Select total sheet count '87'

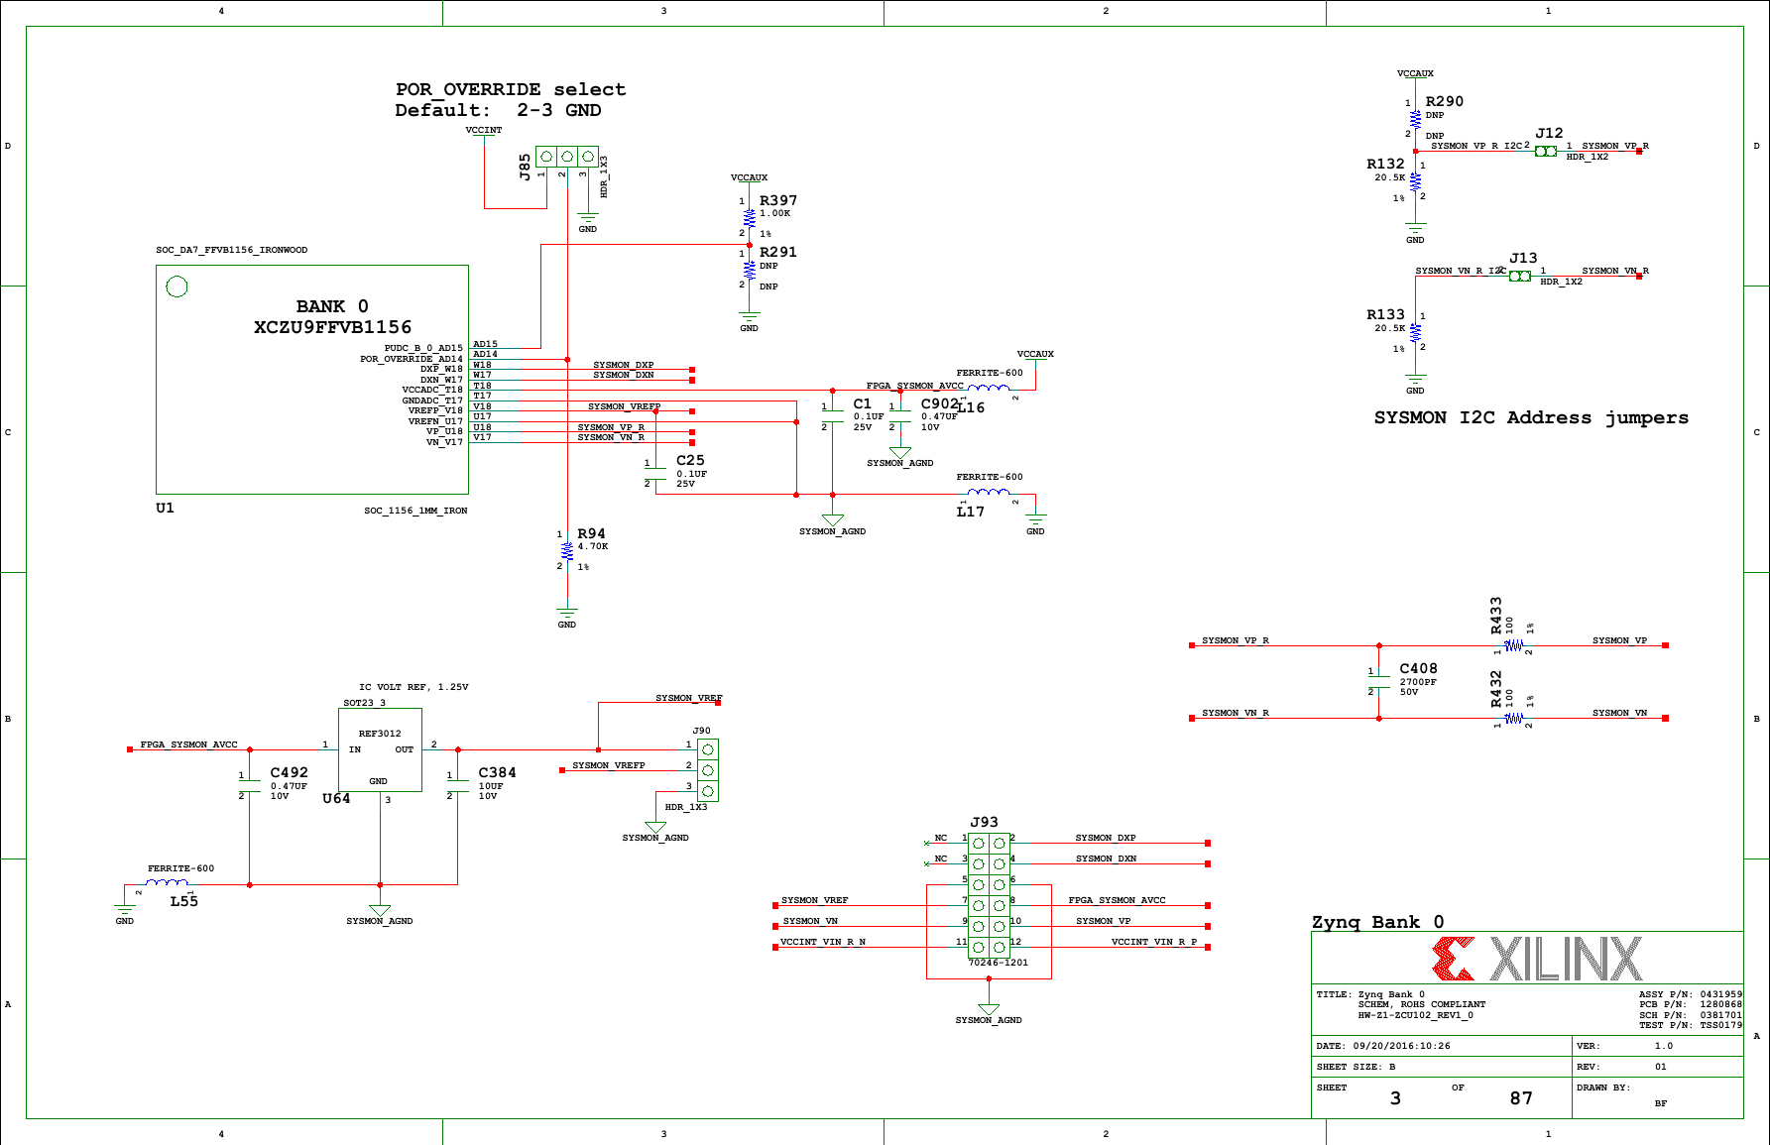(1522, 1098)
